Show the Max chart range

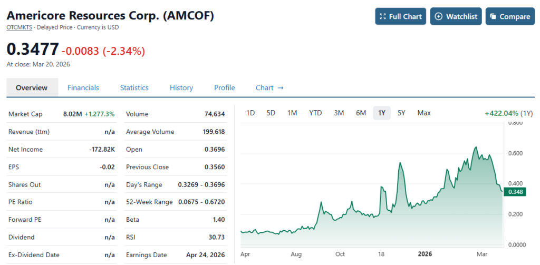(x=424, y=113)
